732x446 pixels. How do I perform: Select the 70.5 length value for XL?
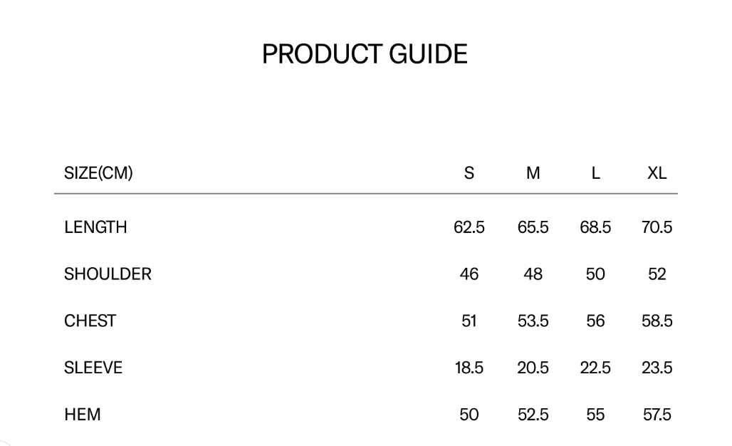657,227
